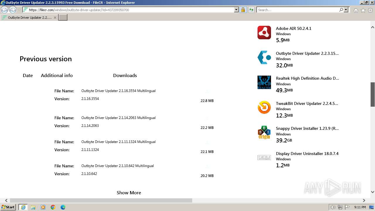The height and width of the screenshot is (211, 375).
Task: Open Realtek High Definition Audio link
Action: (307, 78)
